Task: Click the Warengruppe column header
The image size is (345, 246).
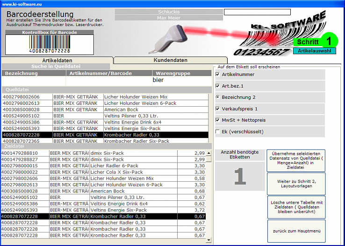Action: (x=182, y=73)
